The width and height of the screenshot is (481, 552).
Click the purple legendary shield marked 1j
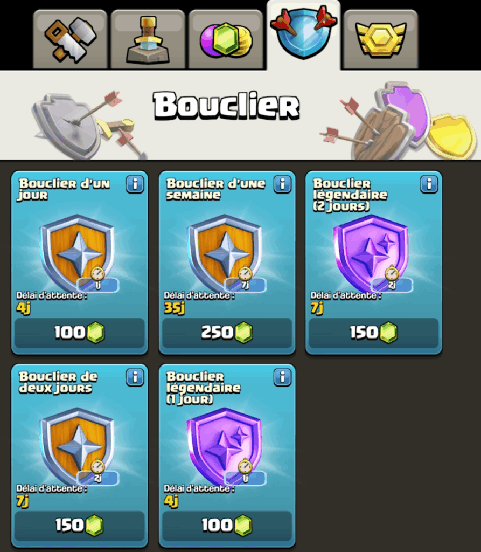click(226, 446)
